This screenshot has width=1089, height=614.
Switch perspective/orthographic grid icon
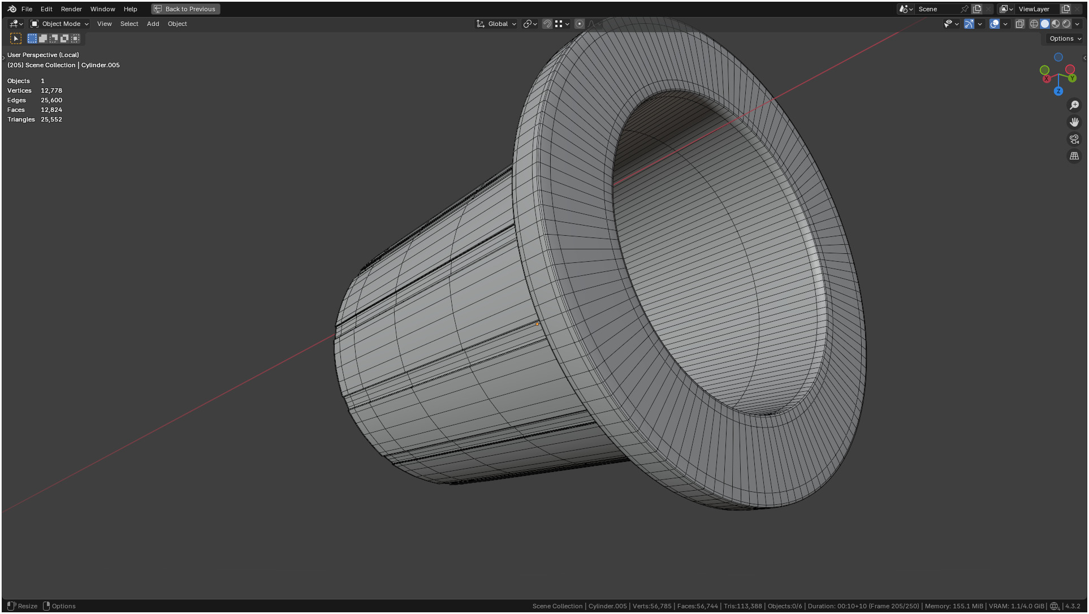[1074, 156]
